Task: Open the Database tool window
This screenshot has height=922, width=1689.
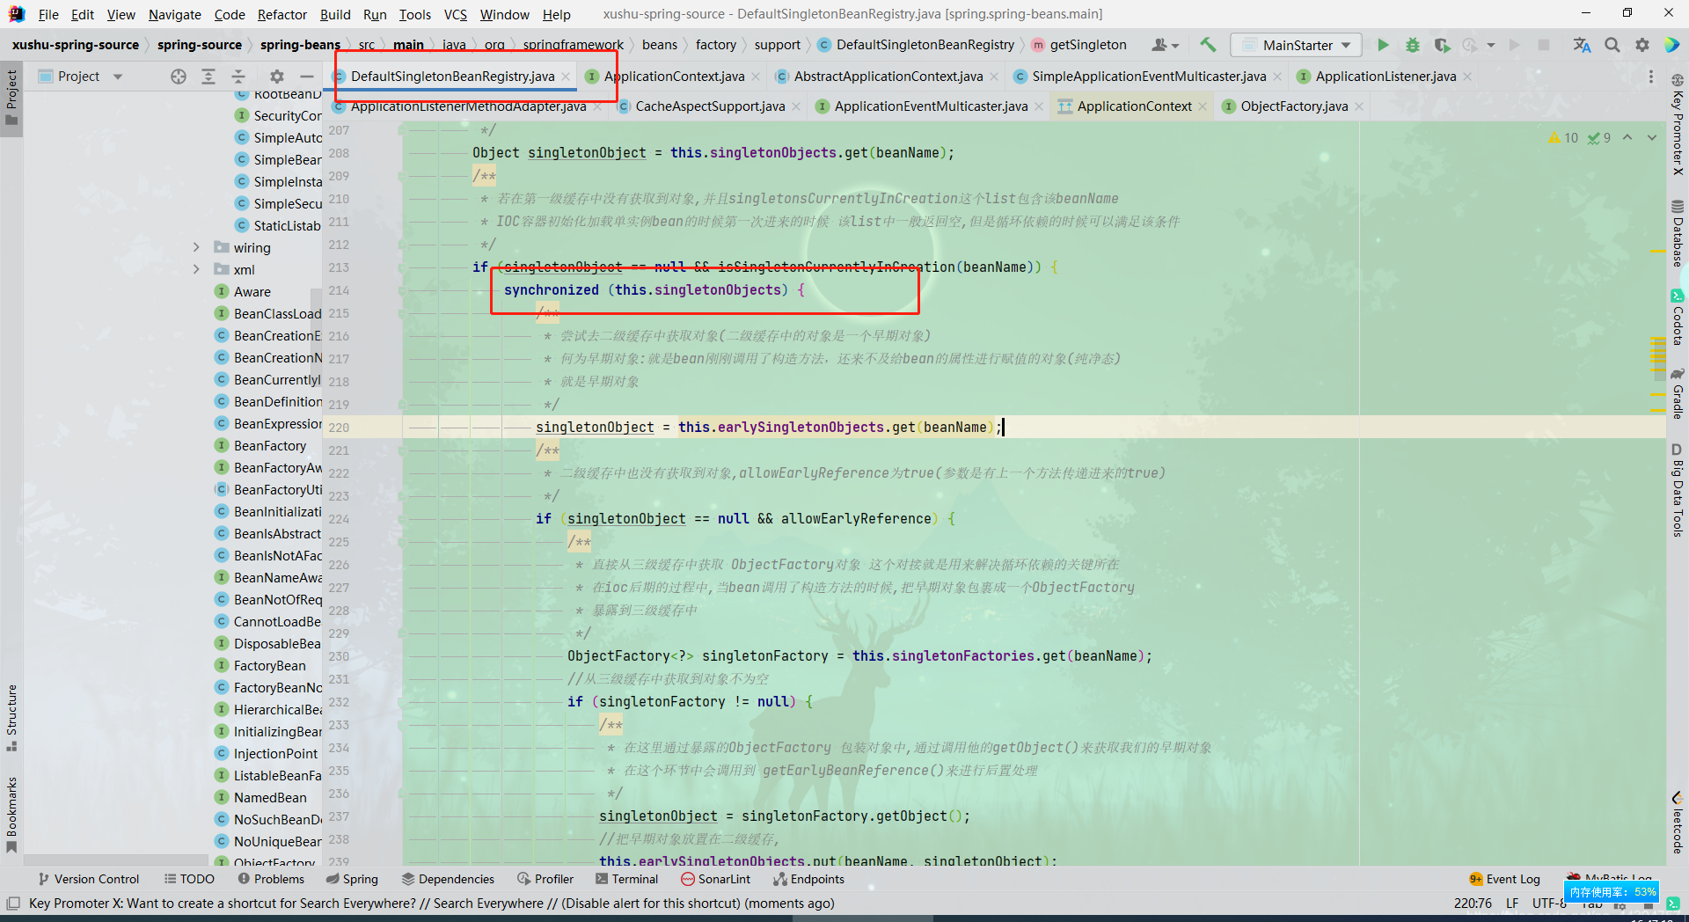Action: pyautogui.click(x=1678, y=233)
